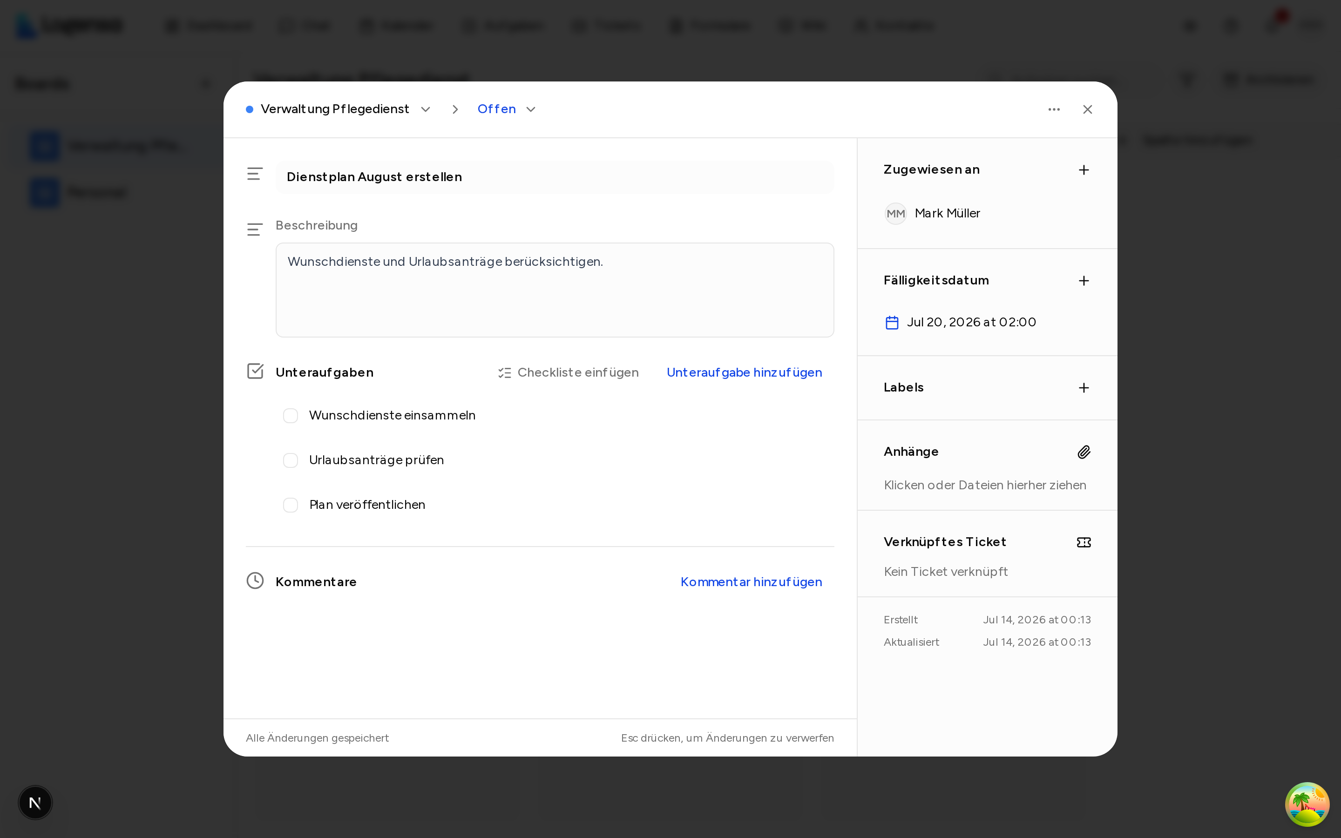Viewport: 1341px width, 838px height.
Task: Check off Wunschdienste einsammeln subtask
Action: [x=291, y=416]
